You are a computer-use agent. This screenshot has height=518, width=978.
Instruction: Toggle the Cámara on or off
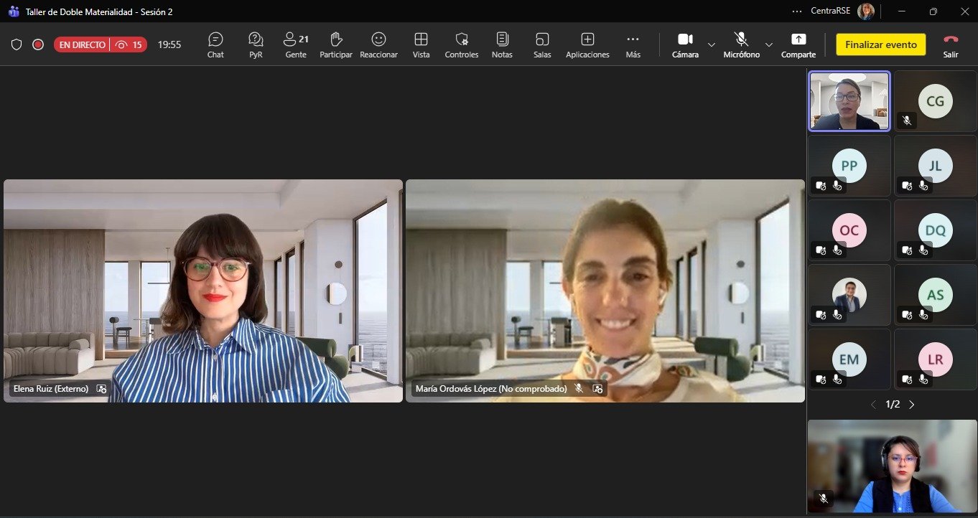tap(685, 44)
